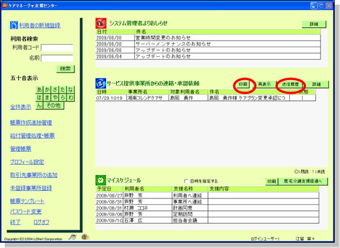This screenshot has width=340, height=248.
Task: Select the あ kana filter button
Action: coord(39,90)
